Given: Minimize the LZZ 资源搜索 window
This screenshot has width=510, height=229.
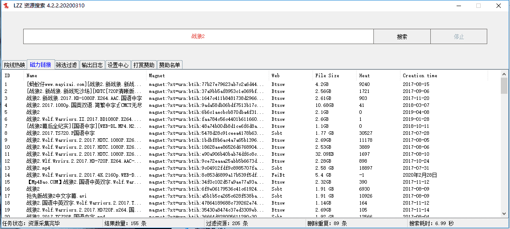Looking at the screenshot, I should coord(459,6).
